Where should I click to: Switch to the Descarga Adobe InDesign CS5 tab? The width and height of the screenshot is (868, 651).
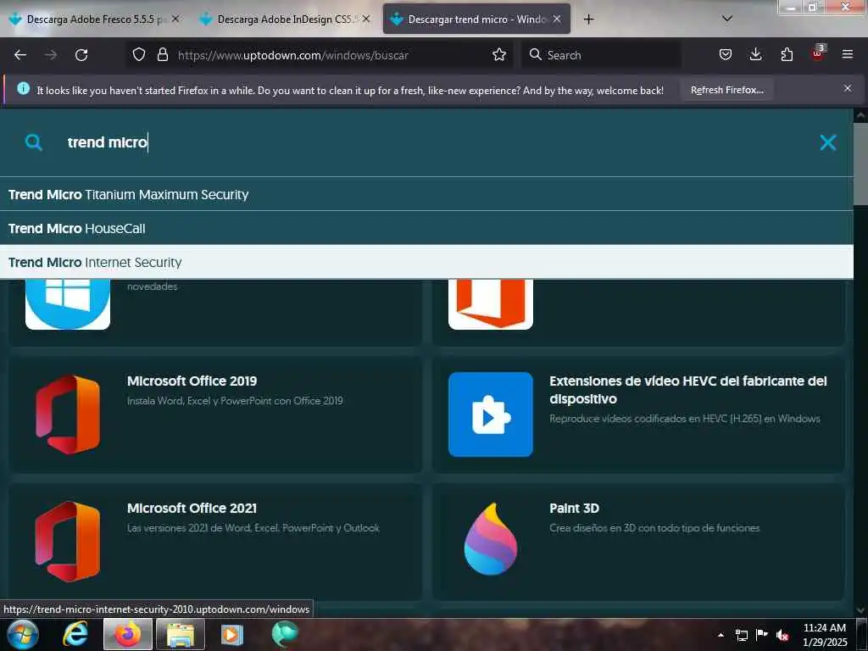point(284,19)
